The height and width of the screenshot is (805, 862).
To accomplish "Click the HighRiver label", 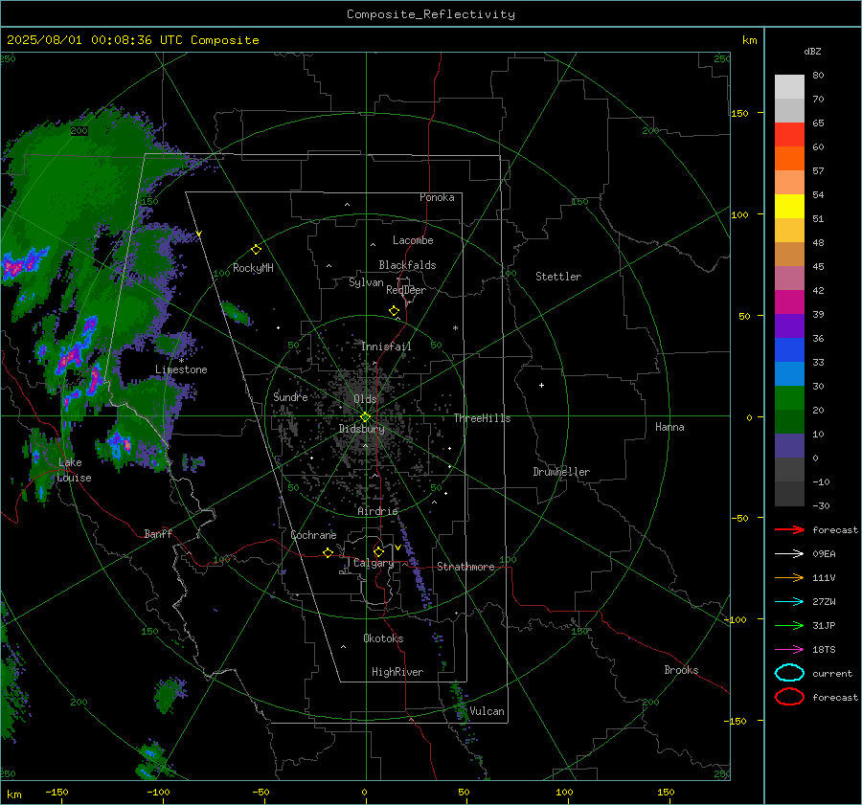I will pos(397,672).
